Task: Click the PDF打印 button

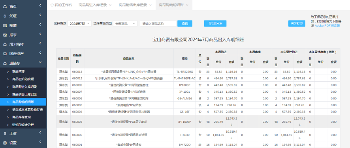Action: point(297,23)
